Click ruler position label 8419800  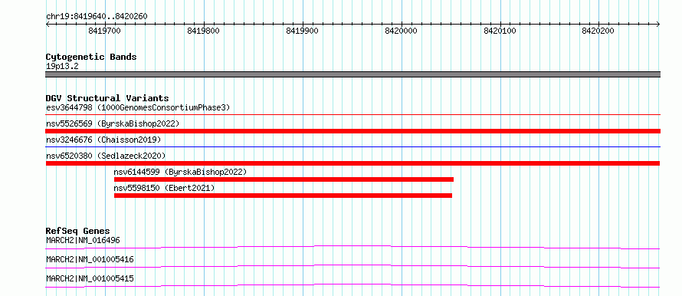tap(203, 31)
